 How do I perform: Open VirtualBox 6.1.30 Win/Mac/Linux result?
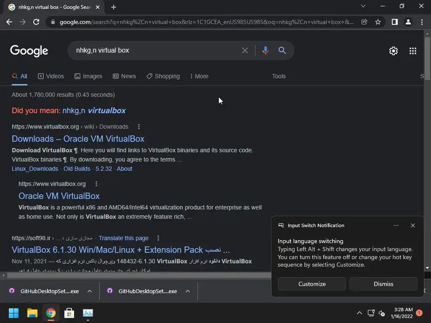[121, 250]
